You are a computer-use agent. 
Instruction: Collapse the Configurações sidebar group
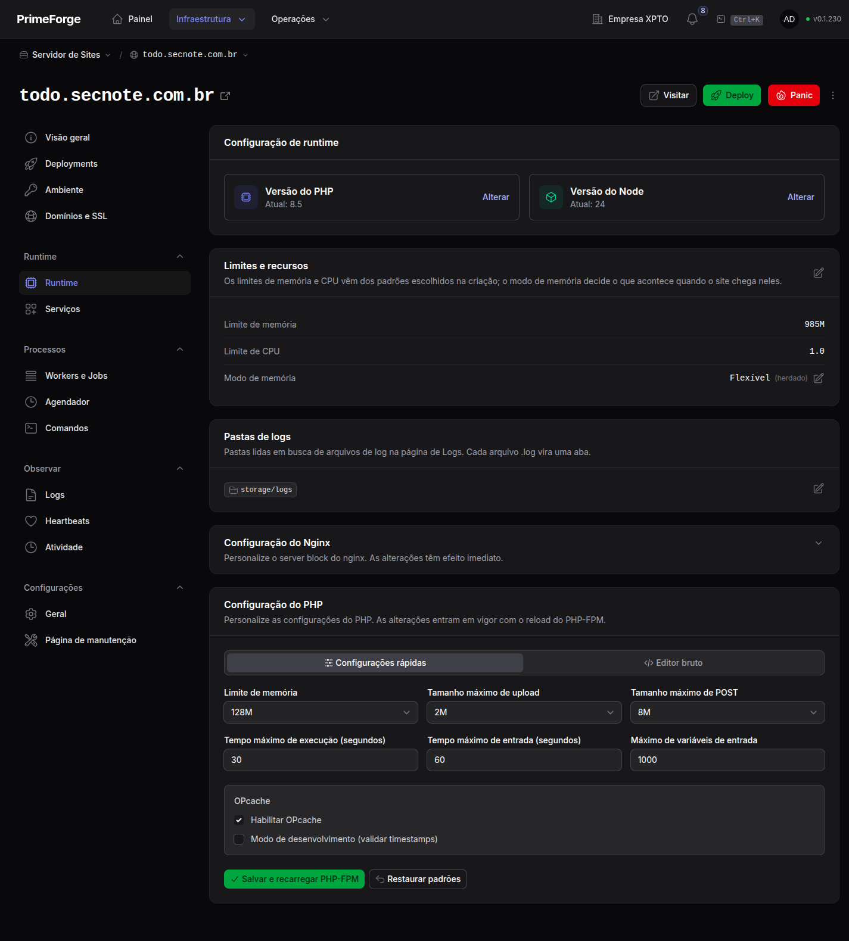click(x=180, y=588)
